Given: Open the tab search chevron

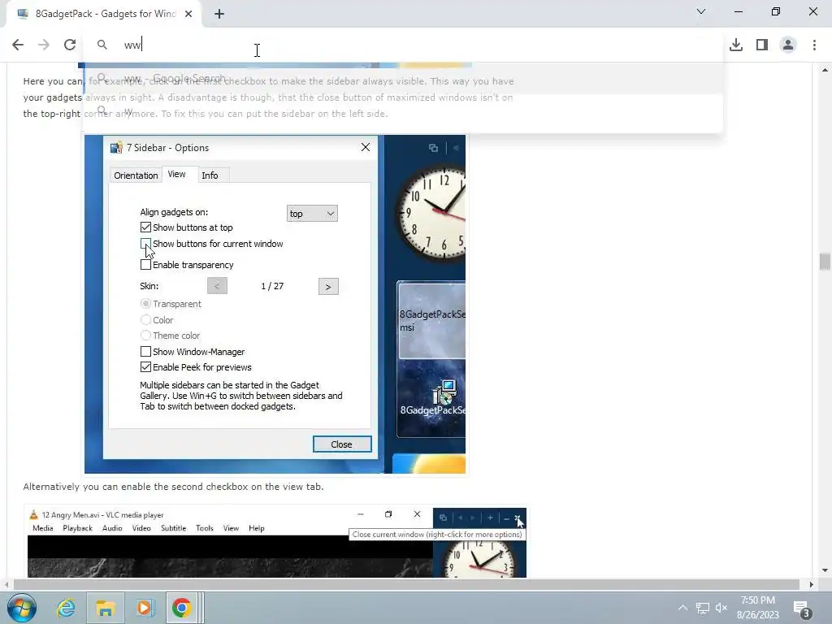Looking at the screenshot, I should (x=701, y=11).
